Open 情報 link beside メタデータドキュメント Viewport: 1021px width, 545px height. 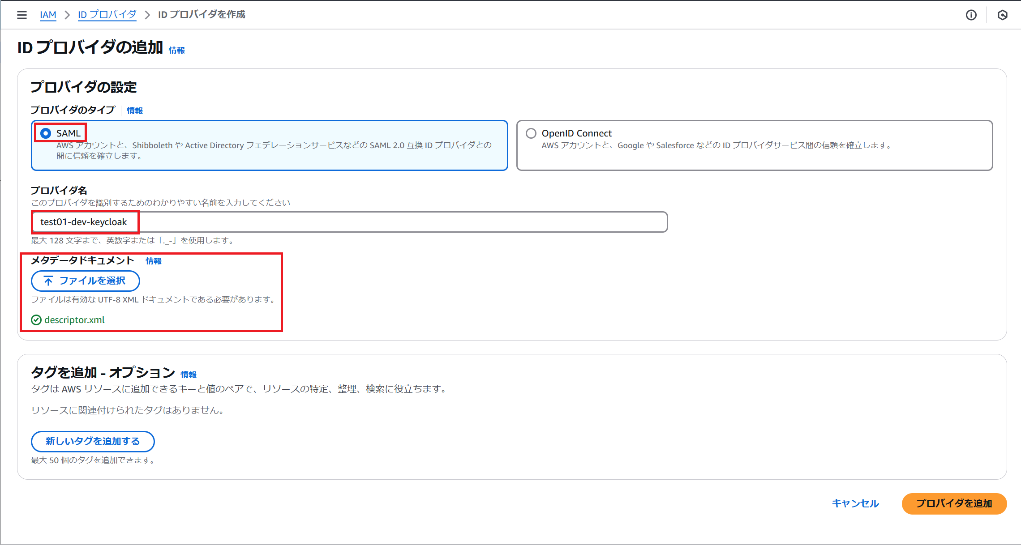(x=153, y=261)
